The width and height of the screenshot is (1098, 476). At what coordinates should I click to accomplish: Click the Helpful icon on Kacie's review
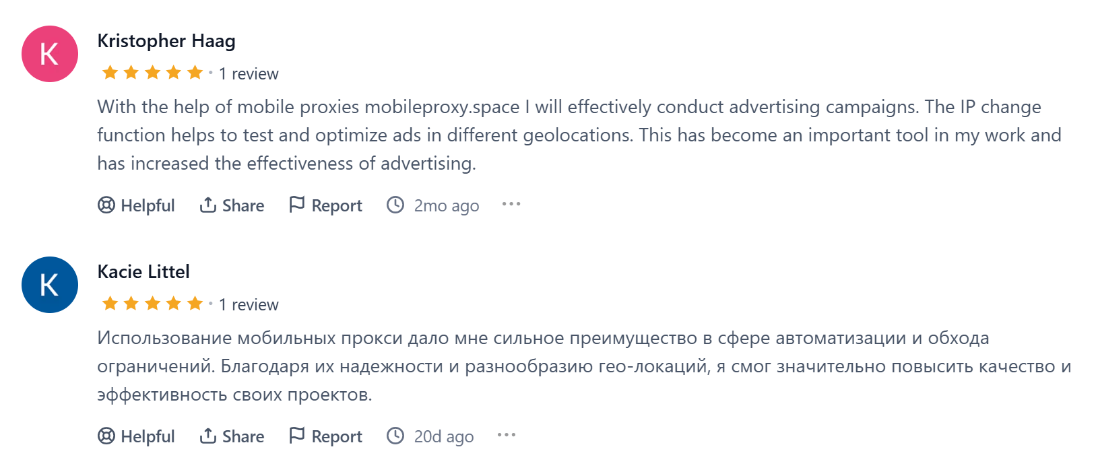pyautogui.click(x=106, y=436)
